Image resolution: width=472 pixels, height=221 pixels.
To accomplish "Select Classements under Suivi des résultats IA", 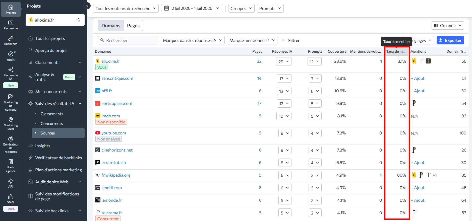I will 52,114.
